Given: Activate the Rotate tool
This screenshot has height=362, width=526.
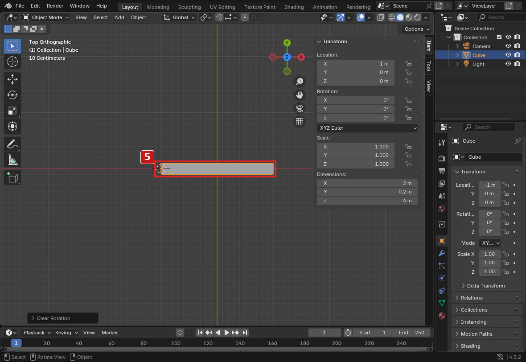Looking at the screenshot, I should point(12,95).
